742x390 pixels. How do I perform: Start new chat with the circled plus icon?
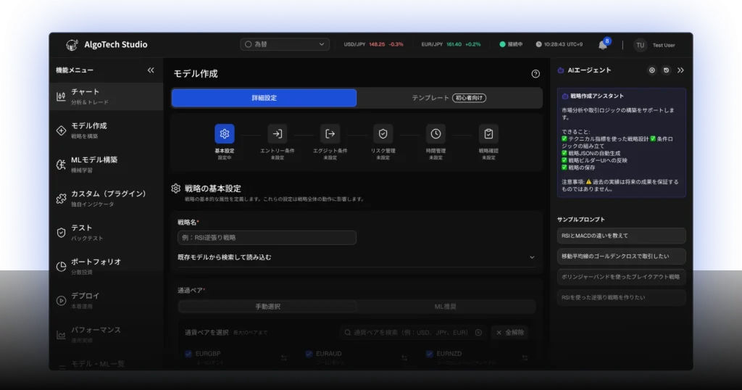[652, 70]
